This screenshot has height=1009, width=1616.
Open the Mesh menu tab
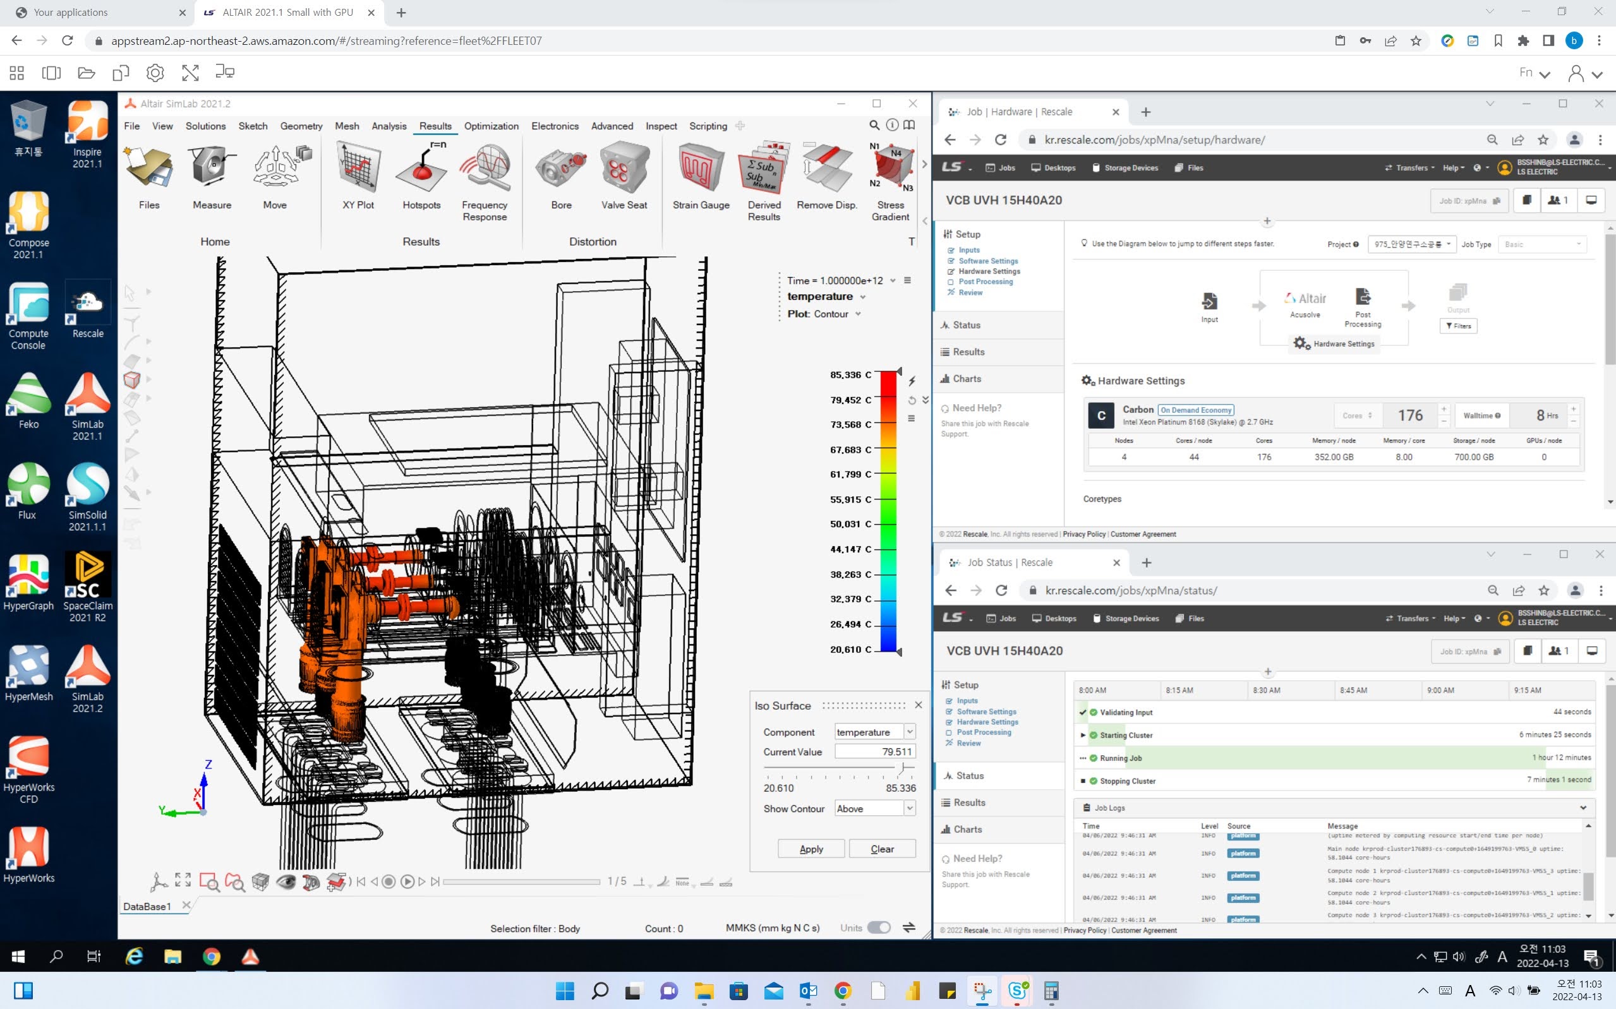(346, 126)
